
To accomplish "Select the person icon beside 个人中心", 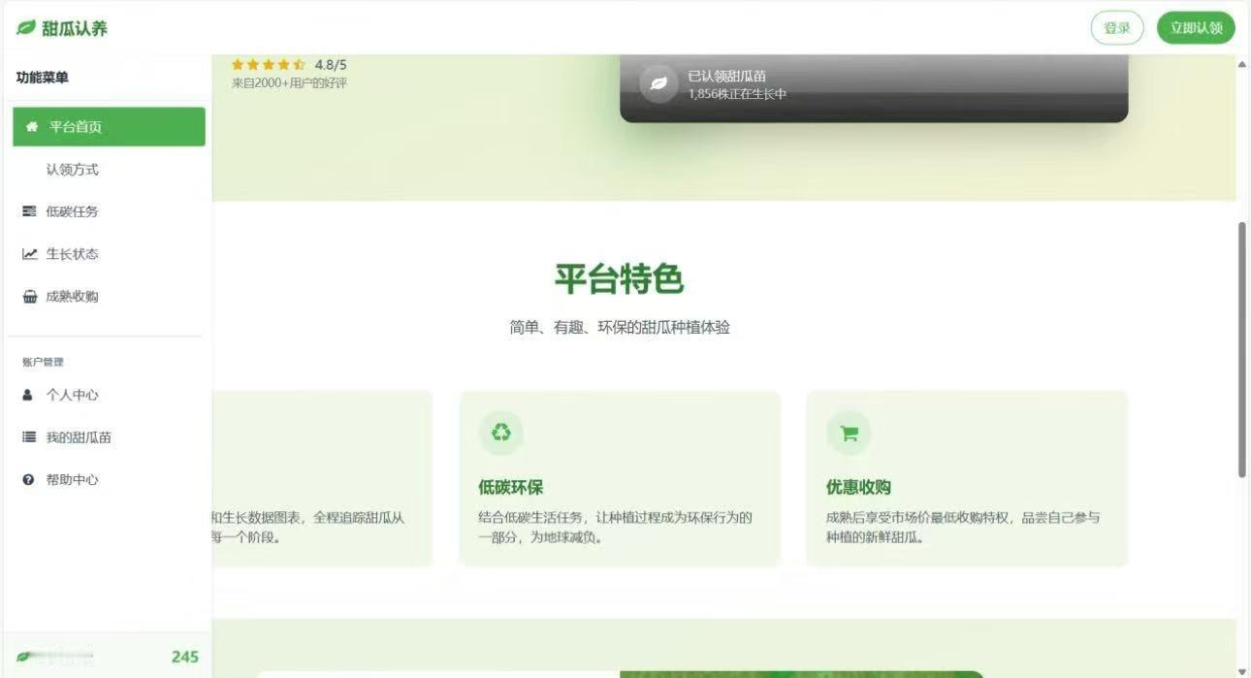I will (x=26, y=394).
